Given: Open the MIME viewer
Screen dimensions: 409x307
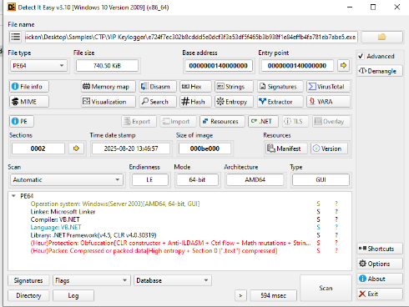Looking at the screenshot, I should coord(29,102).
